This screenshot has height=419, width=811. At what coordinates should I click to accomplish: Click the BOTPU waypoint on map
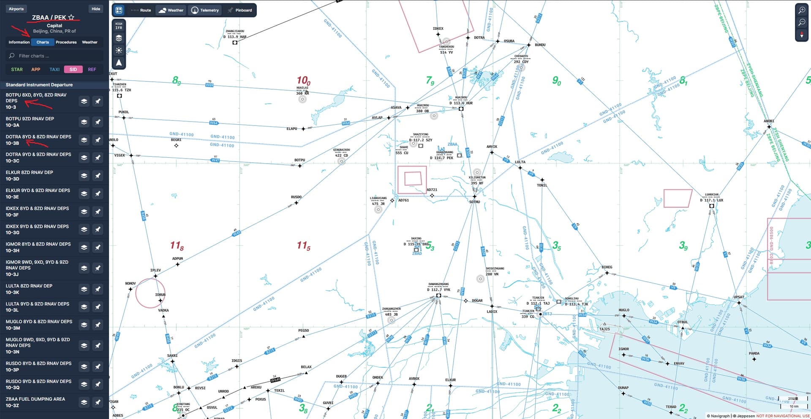point(300,166)
